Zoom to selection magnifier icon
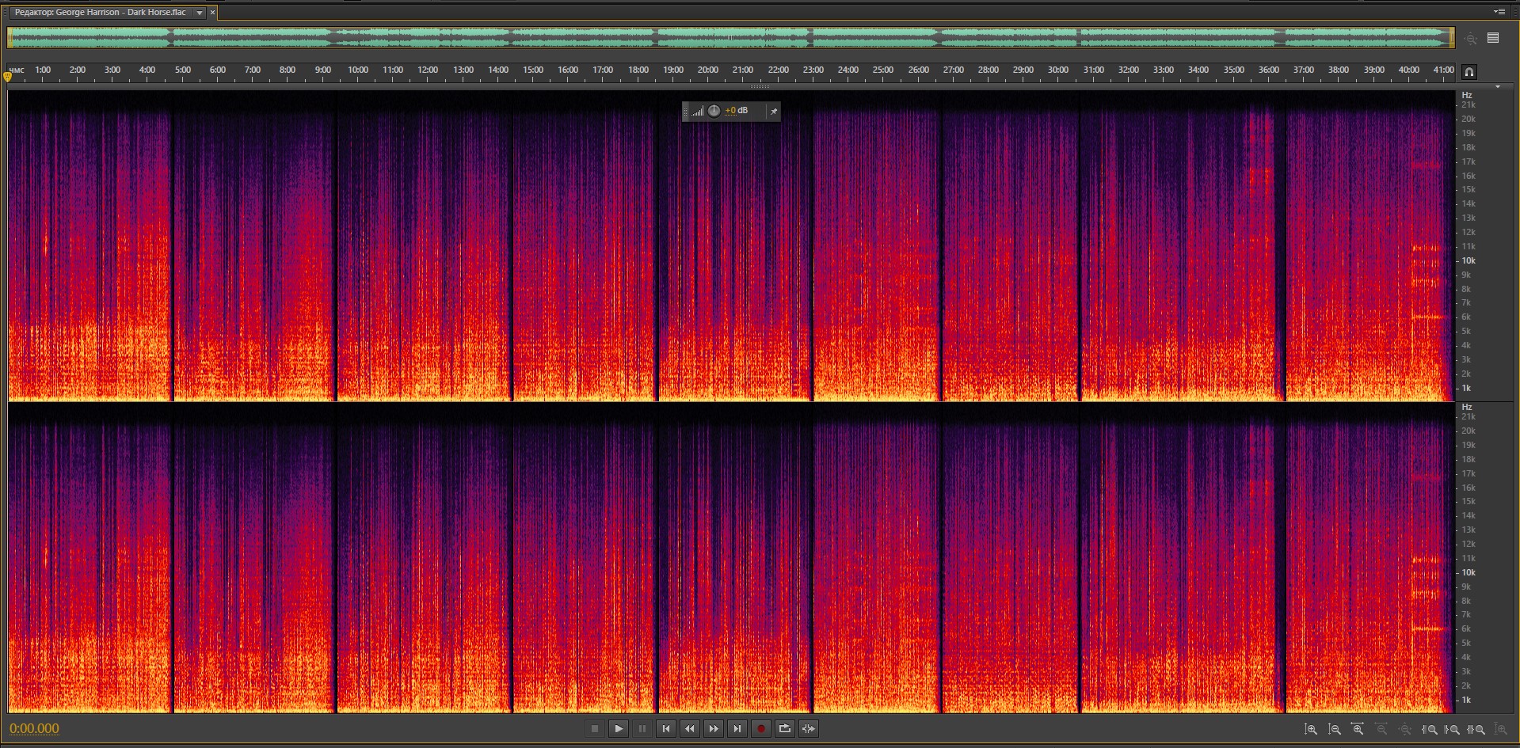Image resolution: width=1520 pixels, height=748 pixels. (x=1476, y=729)
